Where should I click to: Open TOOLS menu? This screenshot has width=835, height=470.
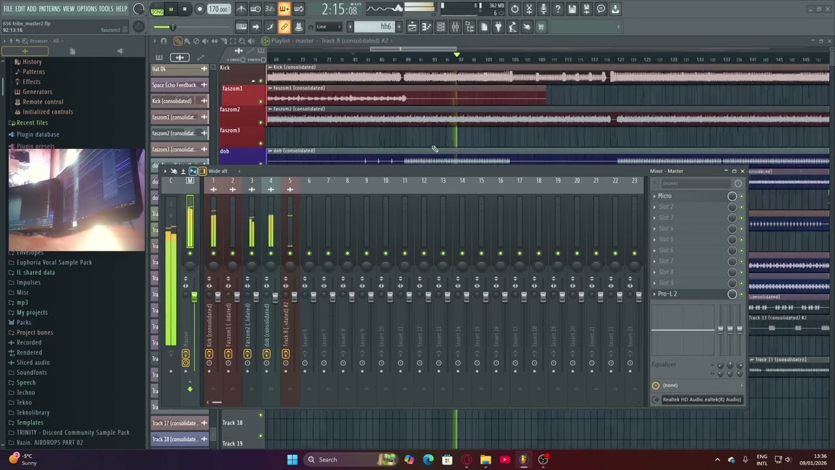[x=106, y=9]
